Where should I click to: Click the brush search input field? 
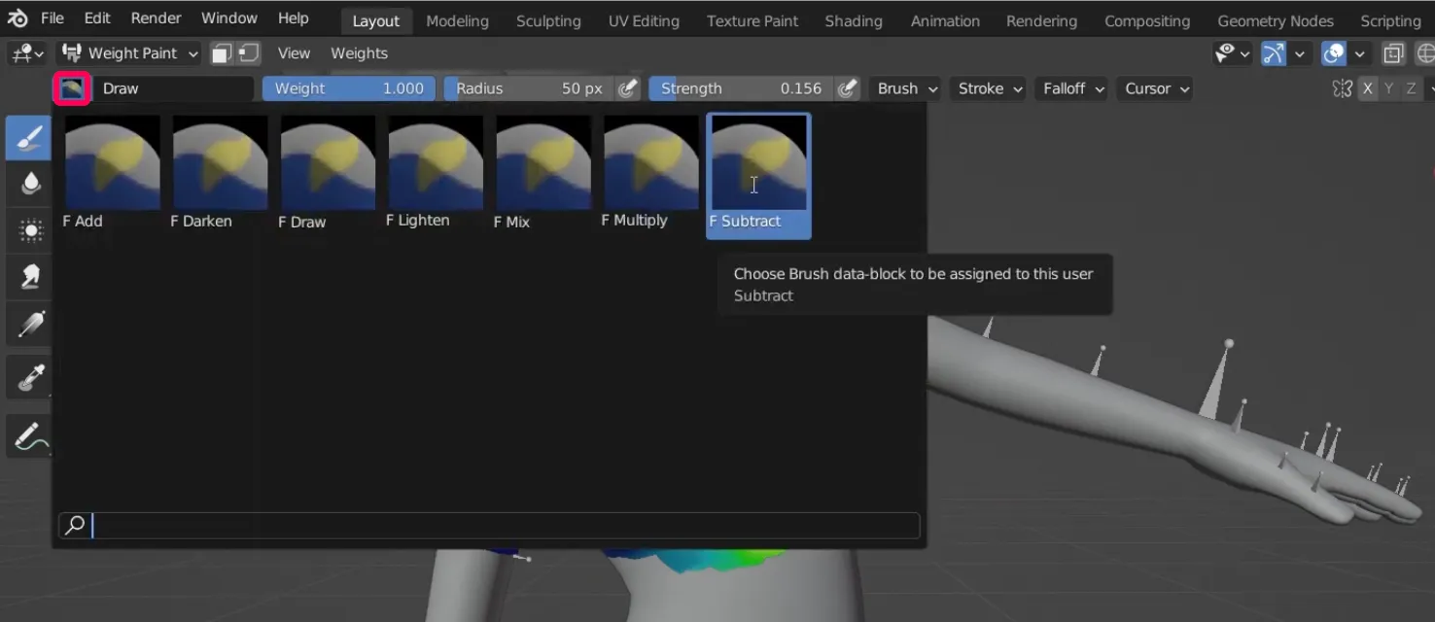tap(489, 526)
